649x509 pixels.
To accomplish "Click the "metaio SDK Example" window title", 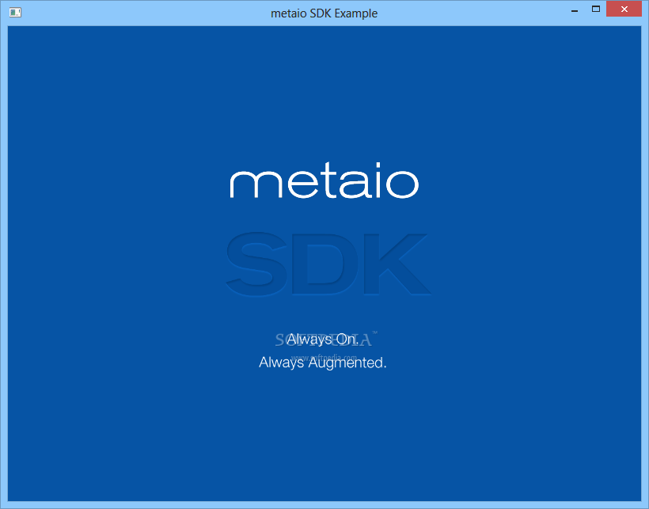I will click(x=324, y=13).
